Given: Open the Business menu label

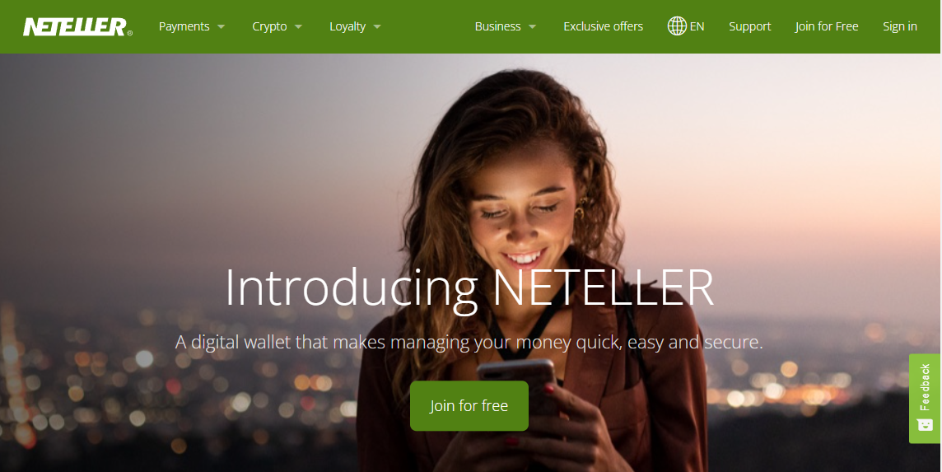Looking at the screenshot, I should pyautogui.click(x=497, y=26).
